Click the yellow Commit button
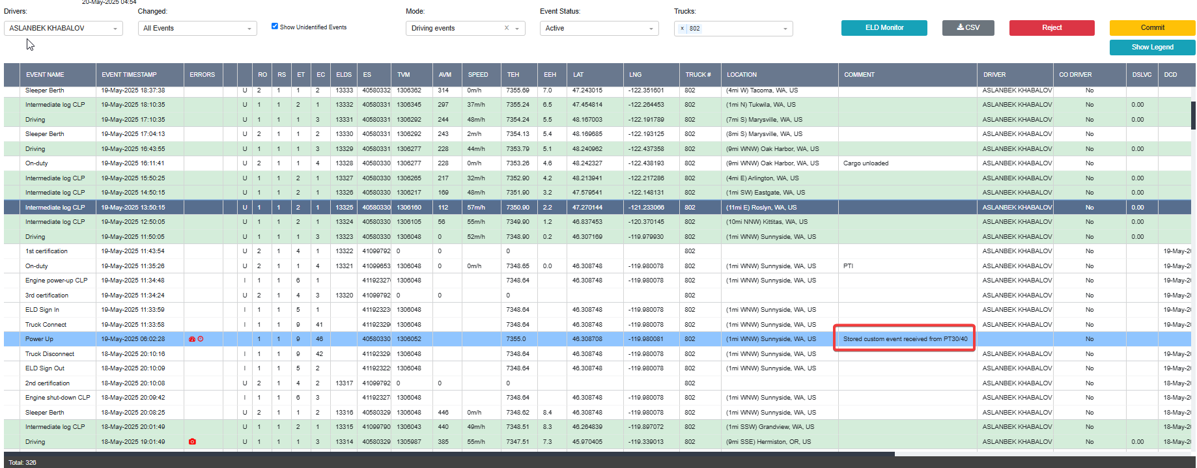1197x468 pixels. [1152, 28]
